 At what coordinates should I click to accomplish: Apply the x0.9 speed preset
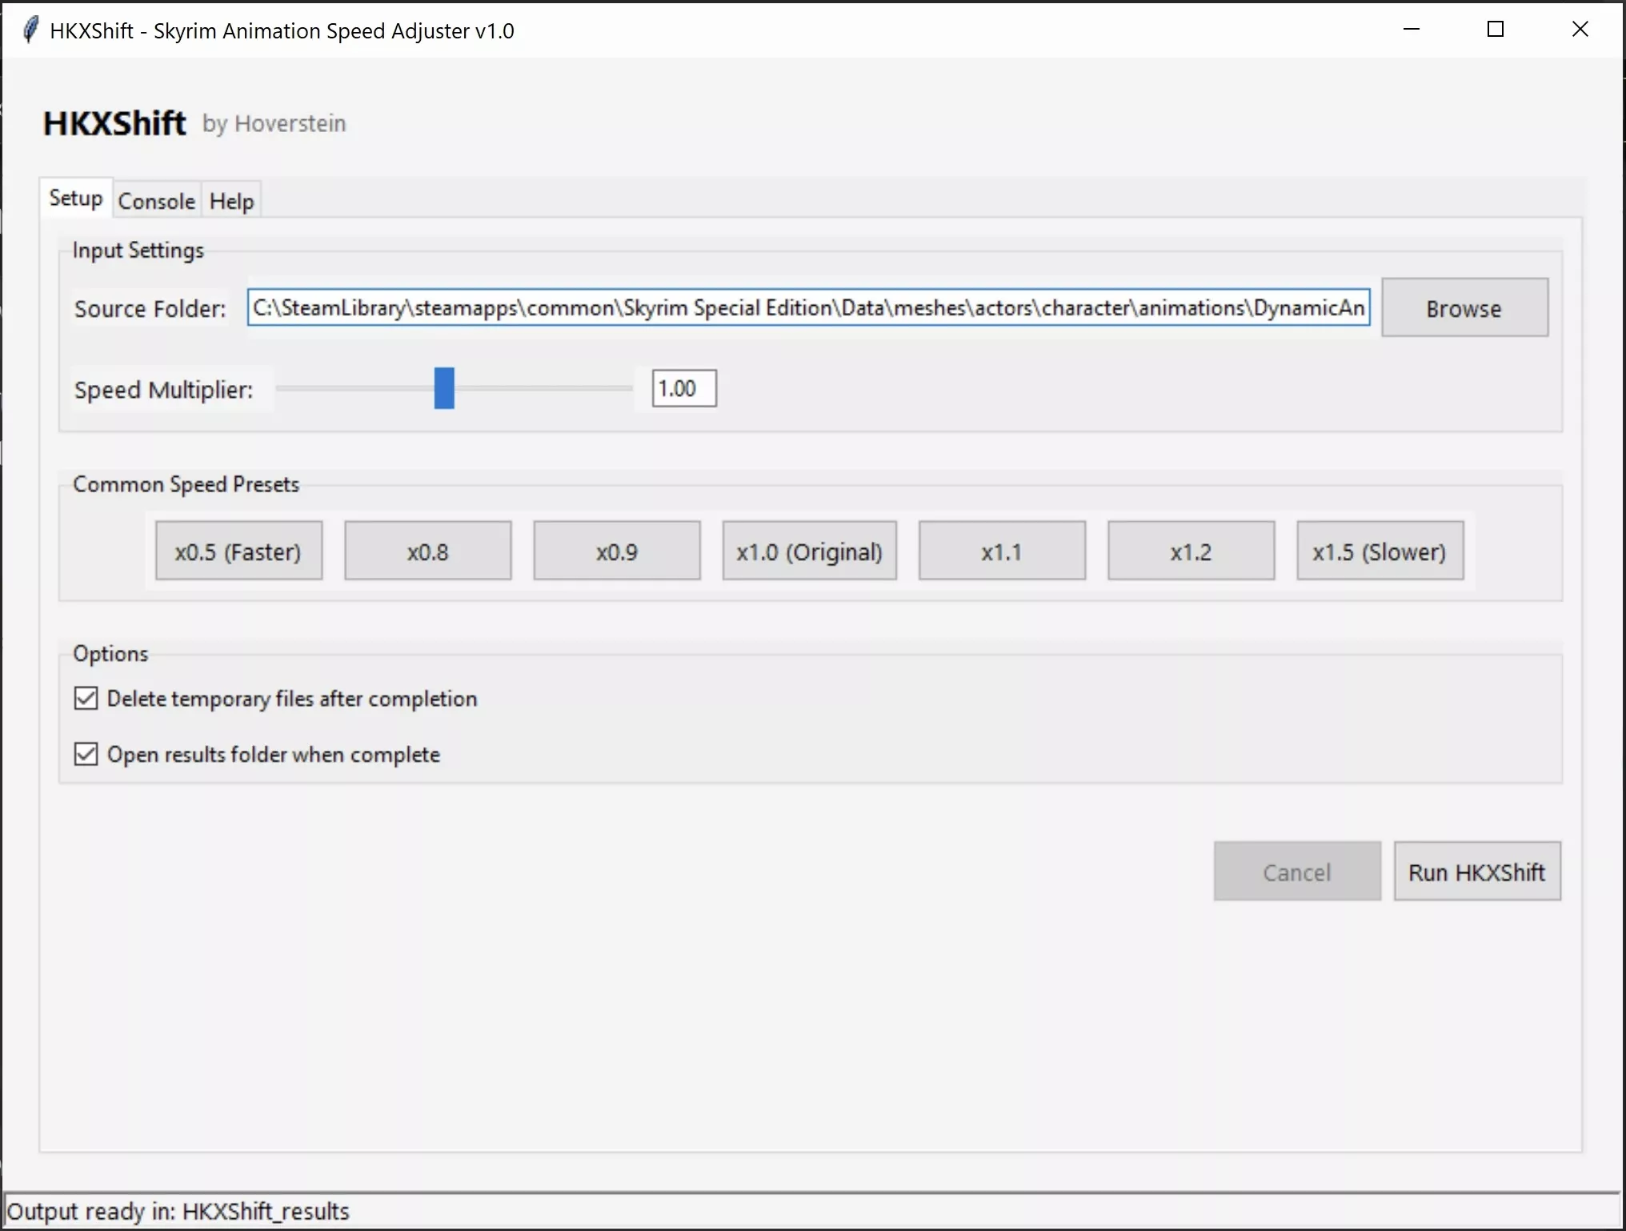(x=617, y=551)
